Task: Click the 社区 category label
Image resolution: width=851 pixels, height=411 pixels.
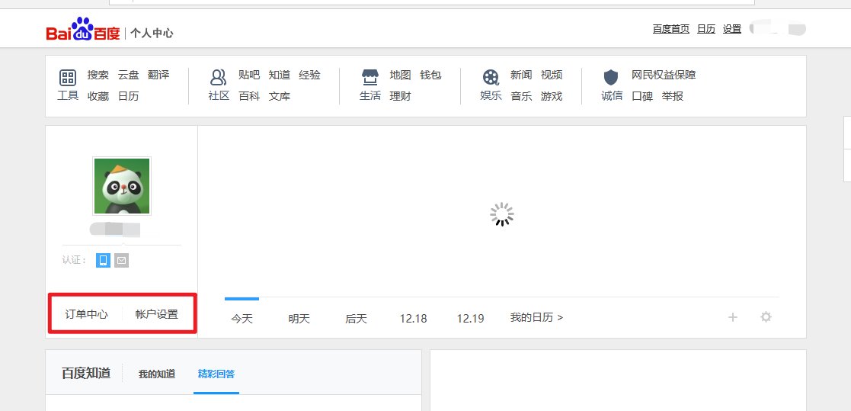Action: [219, 95]
